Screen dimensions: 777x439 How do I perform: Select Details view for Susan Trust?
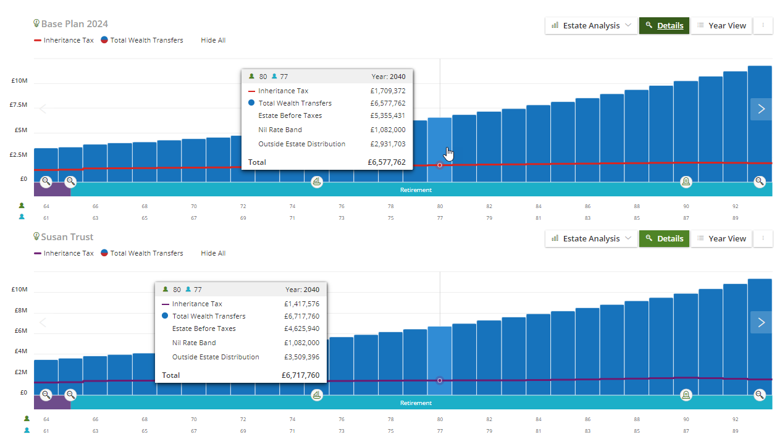[664, 238]
